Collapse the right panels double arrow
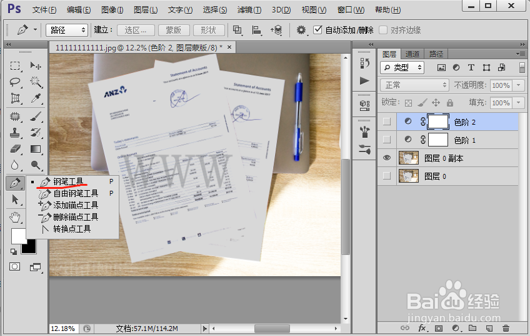Screen dimensions: 530x336 523,44
